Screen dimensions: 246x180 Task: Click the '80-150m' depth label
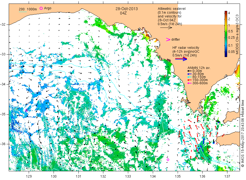pos(199,77)
